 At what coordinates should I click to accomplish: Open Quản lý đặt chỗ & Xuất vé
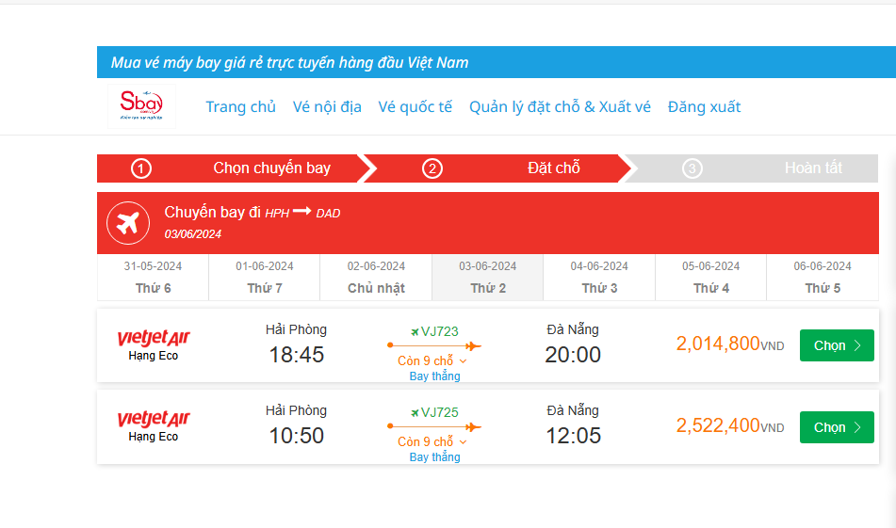coord(560,107)
